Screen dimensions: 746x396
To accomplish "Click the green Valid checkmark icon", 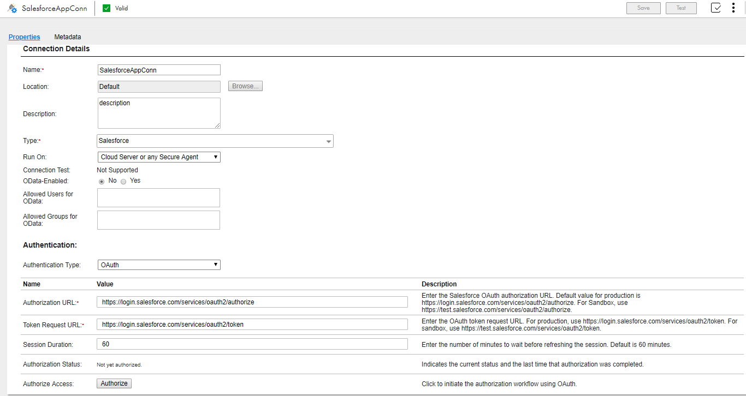I will point(106,8).
